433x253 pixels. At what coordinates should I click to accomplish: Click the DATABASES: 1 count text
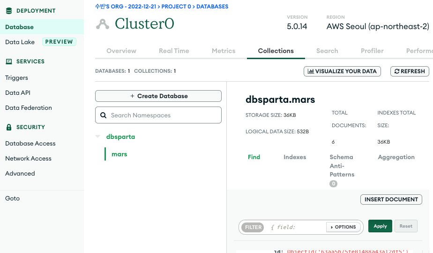[x=112, y=71]
